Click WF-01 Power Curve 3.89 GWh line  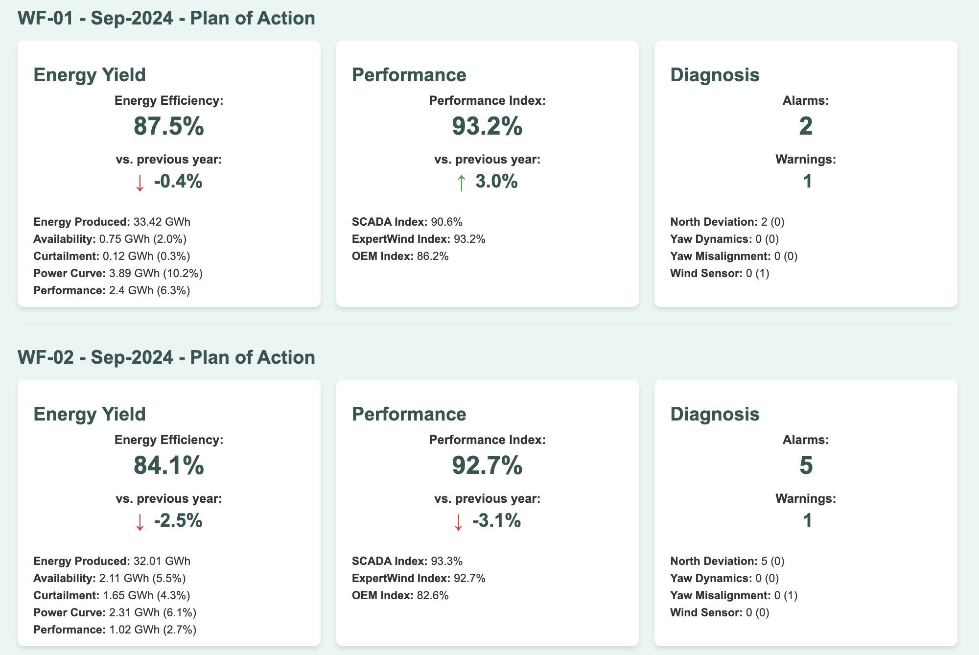(x=118, y=273)
